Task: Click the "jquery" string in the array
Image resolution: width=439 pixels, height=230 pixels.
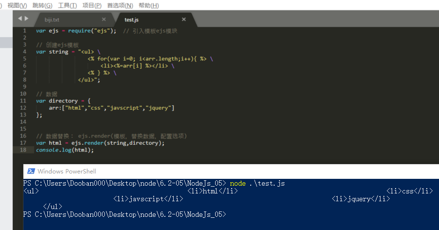Action: tap(158, 108)
